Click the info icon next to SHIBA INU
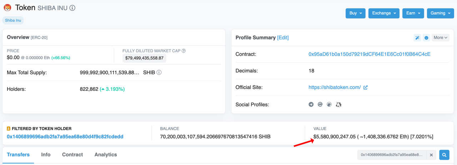 [72, 8]
